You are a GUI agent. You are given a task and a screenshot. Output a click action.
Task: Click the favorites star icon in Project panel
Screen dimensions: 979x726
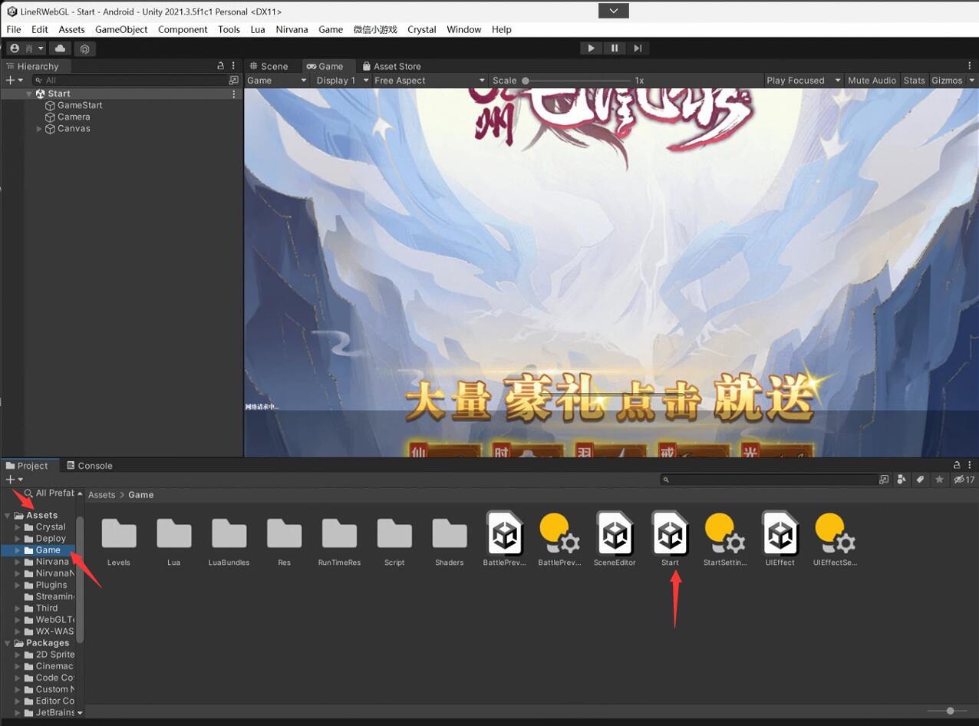click(939, 480)
